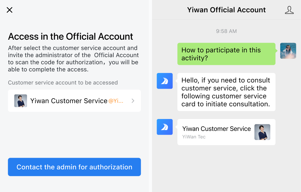Tap the Yiwan Customer Service avatar in selector row
Screen dimensions: 301x192
[x=20, y=101]
